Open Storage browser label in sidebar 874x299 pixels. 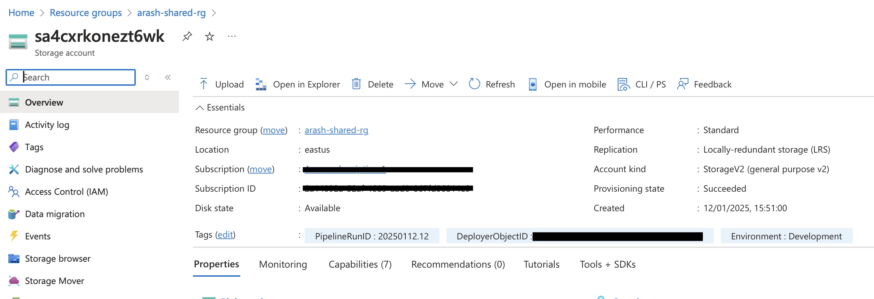coord(58,259)
